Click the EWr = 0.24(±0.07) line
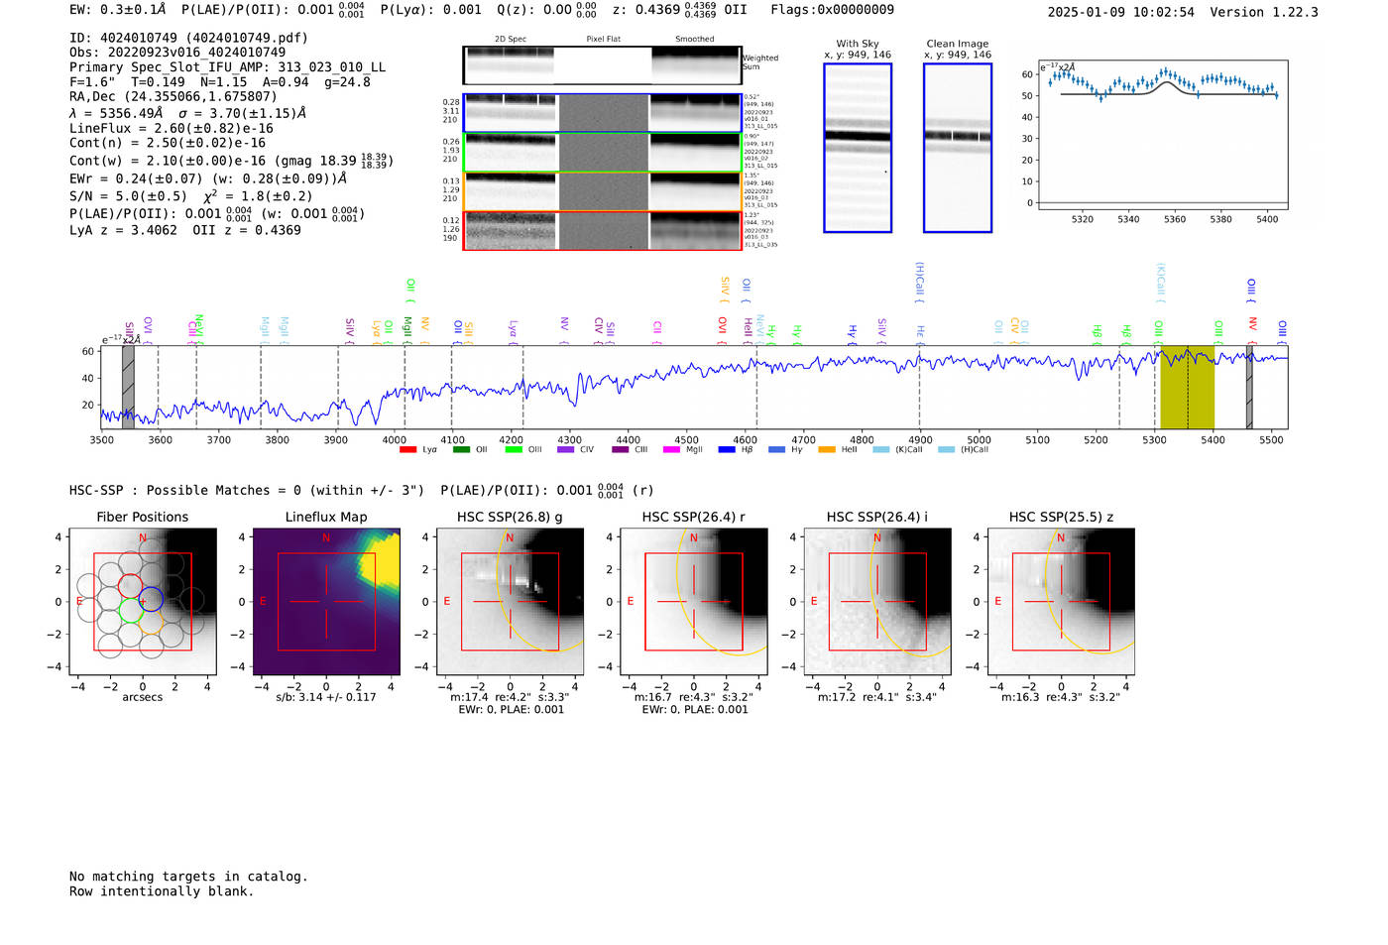 pyautogui.click(x=208, y=178)
